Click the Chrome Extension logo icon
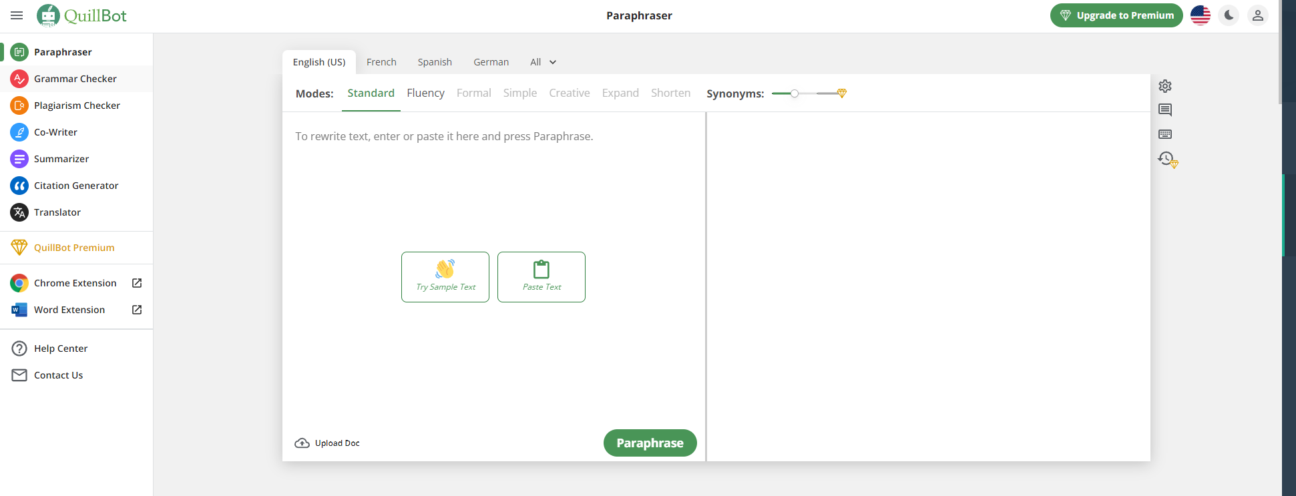1296x496 pixels. pyautogui.click(x=19, y=283)
